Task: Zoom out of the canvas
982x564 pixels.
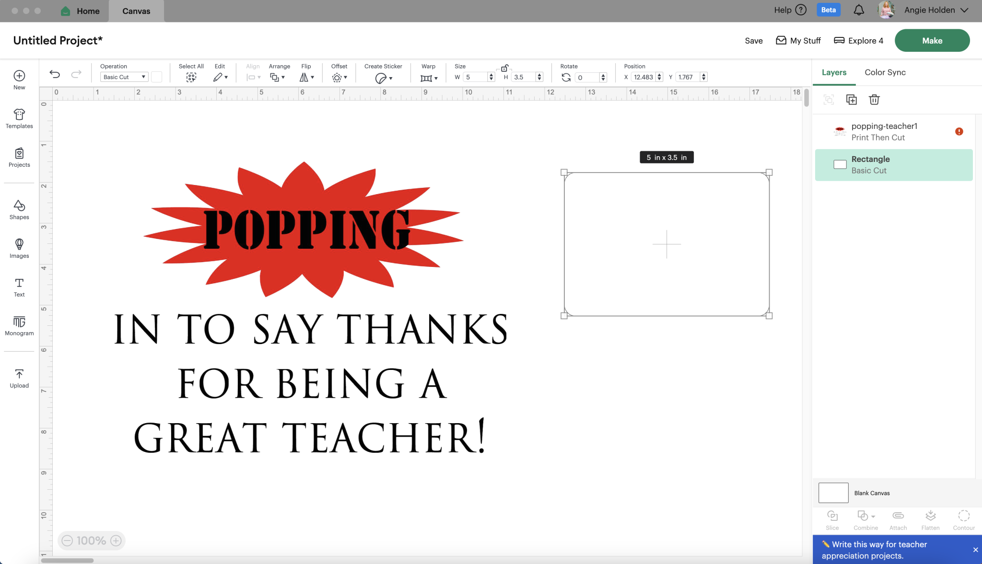Action: click(x=67, y=541)
